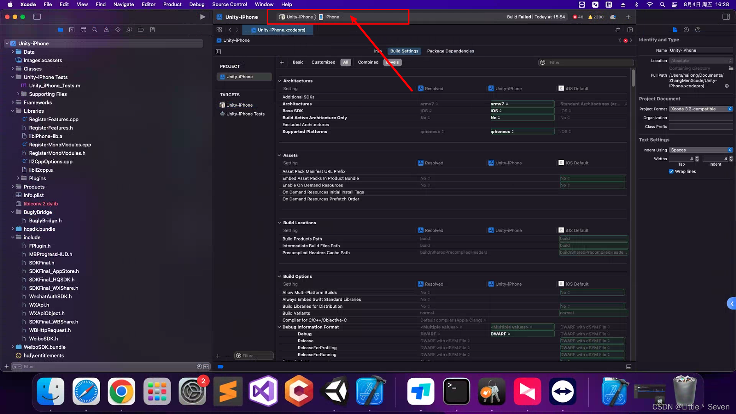Open the Symbol navigator icon
Image resolution: width=736 pixels, height=414 pixels.
pos(83,30)
